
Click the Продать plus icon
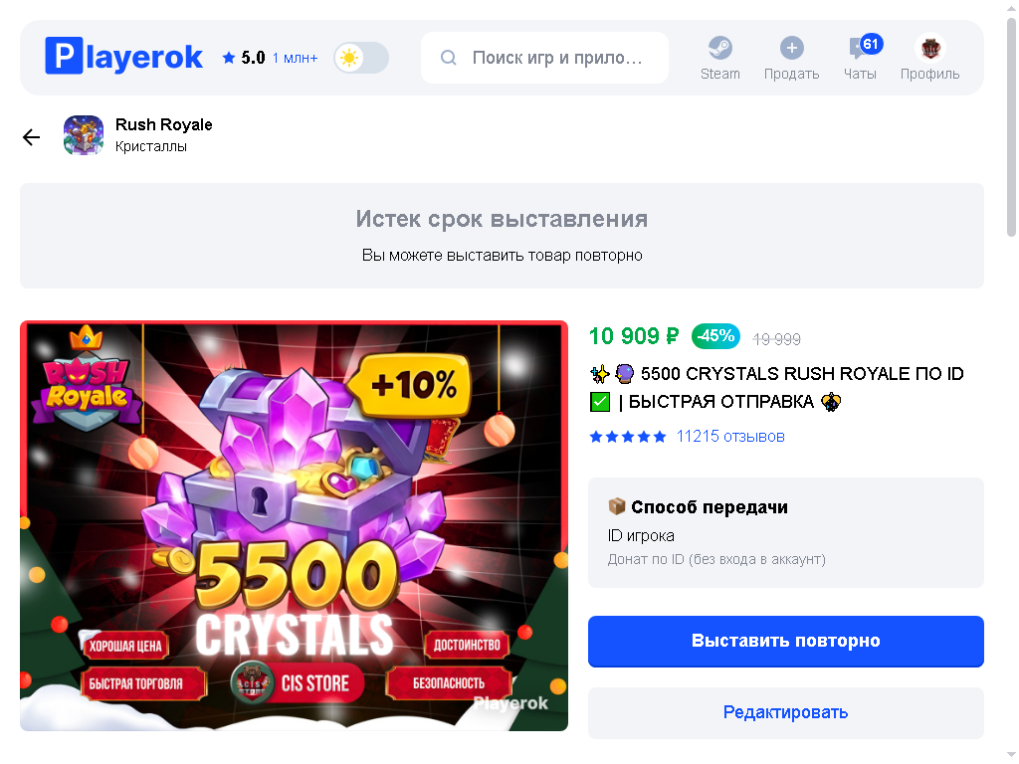[x=791, y=48]
